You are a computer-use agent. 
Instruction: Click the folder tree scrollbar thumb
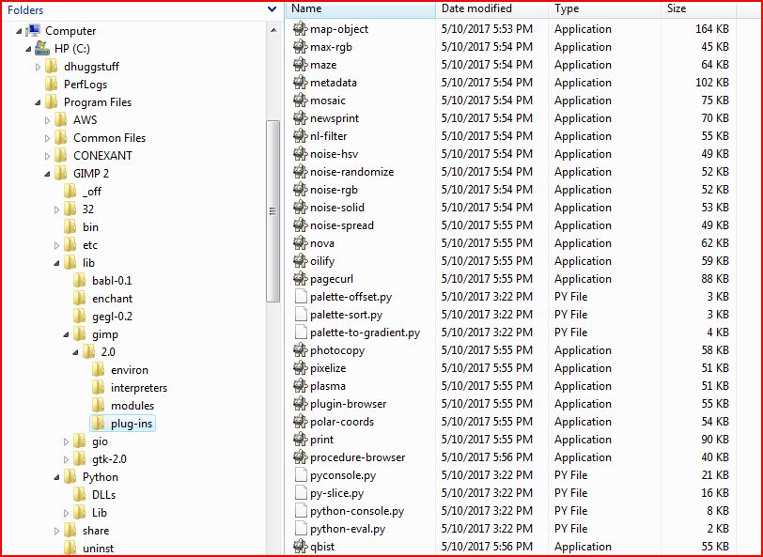tap(273, 211)
